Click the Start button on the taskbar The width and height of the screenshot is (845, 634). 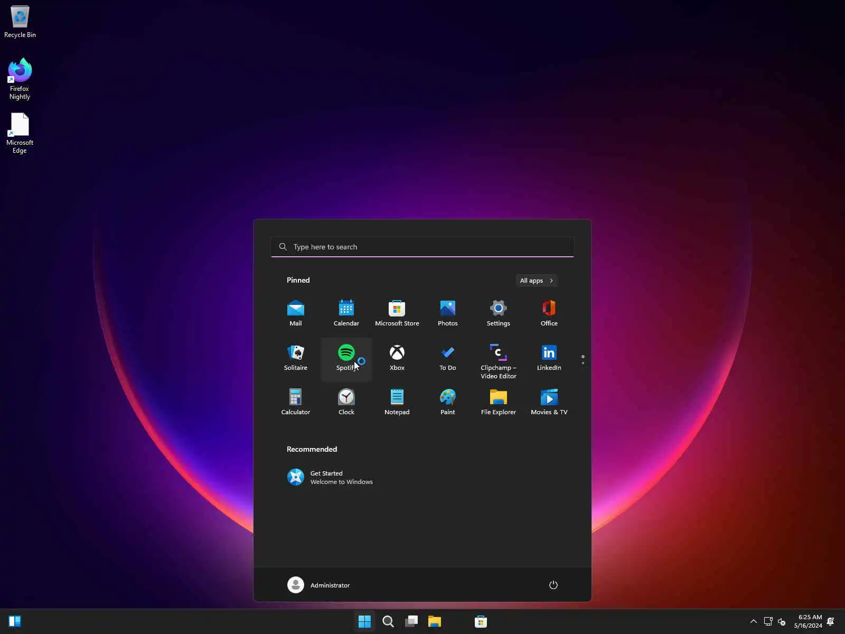(364, 621)
